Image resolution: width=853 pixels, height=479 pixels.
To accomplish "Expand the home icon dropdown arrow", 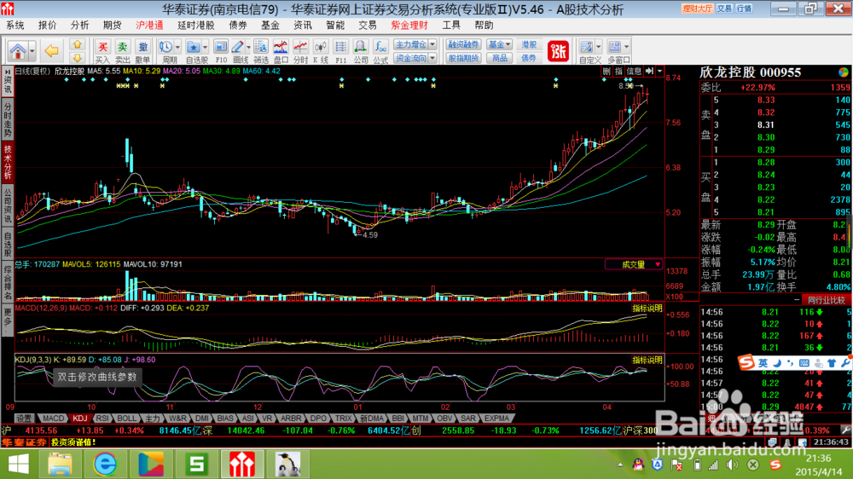I will 32,51.
